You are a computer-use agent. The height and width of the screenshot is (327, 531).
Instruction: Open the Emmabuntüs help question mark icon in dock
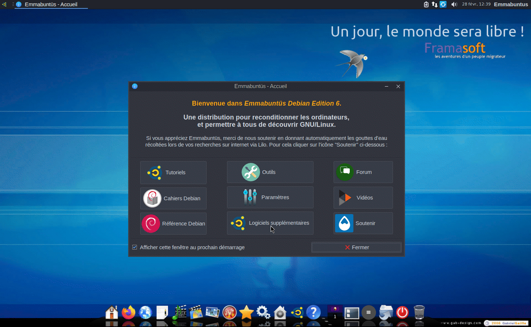coord(313,312)
